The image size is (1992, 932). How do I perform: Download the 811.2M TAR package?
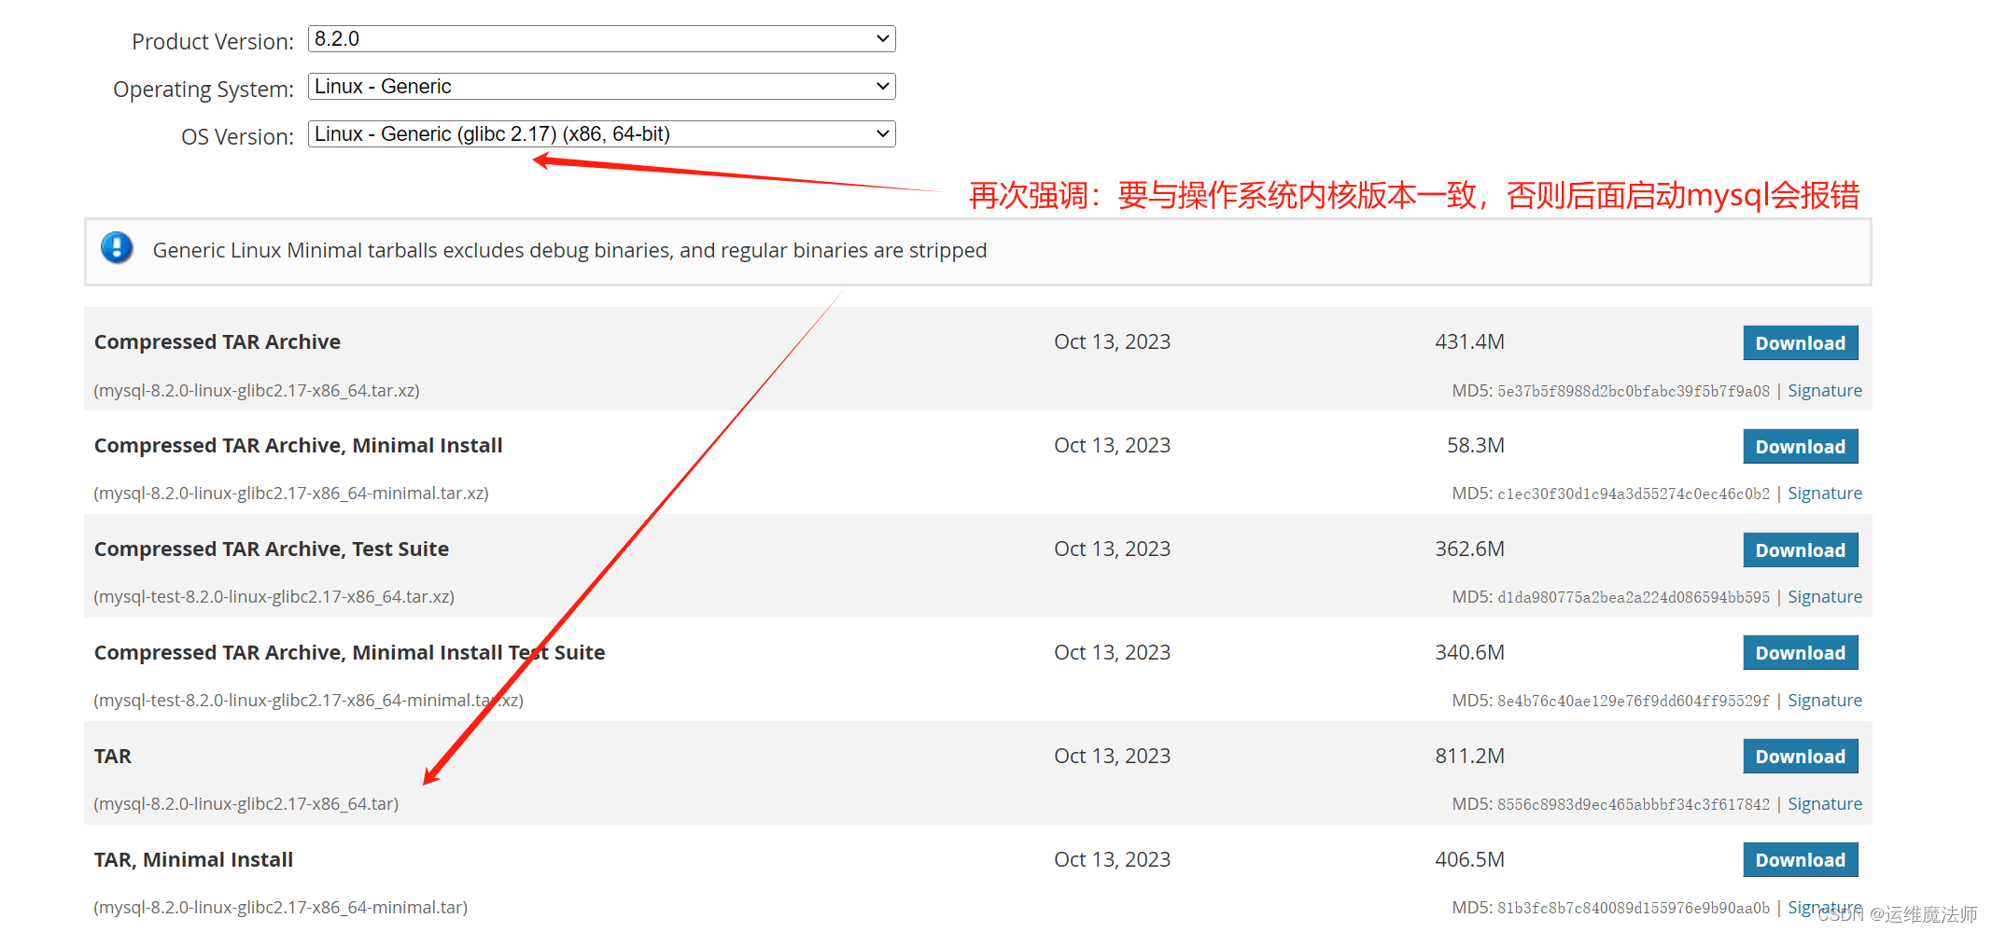click(x=1800, y=757)
